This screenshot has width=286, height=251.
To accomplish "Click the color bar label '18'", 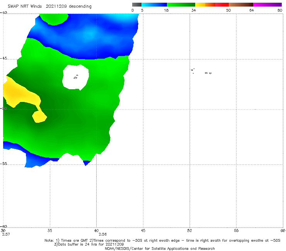I will tap(166, 10).
